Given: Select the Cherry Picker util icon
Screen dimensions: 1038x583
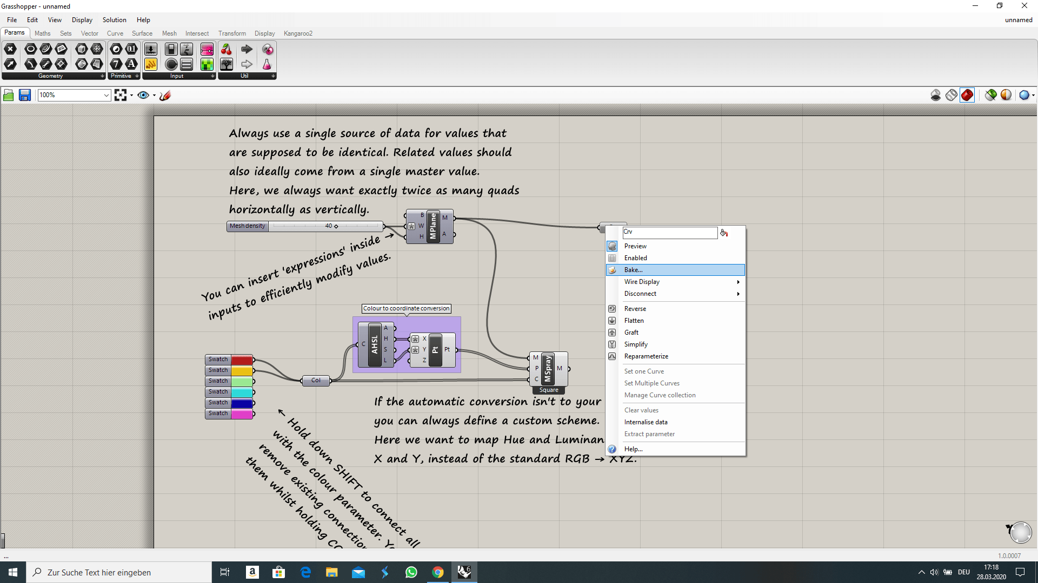Looking at the screenshot, I should click(227, 49).
